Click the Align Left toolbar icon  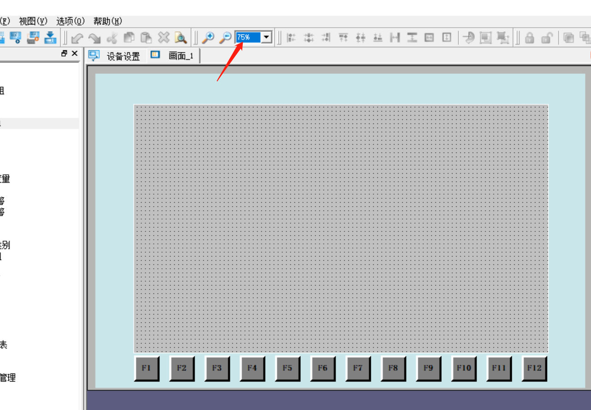(291, 38)
